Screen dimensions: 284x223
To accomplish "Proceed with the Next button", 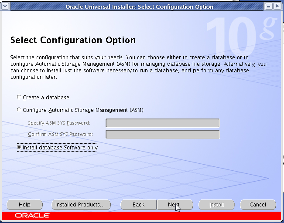I will click(175, 205).
